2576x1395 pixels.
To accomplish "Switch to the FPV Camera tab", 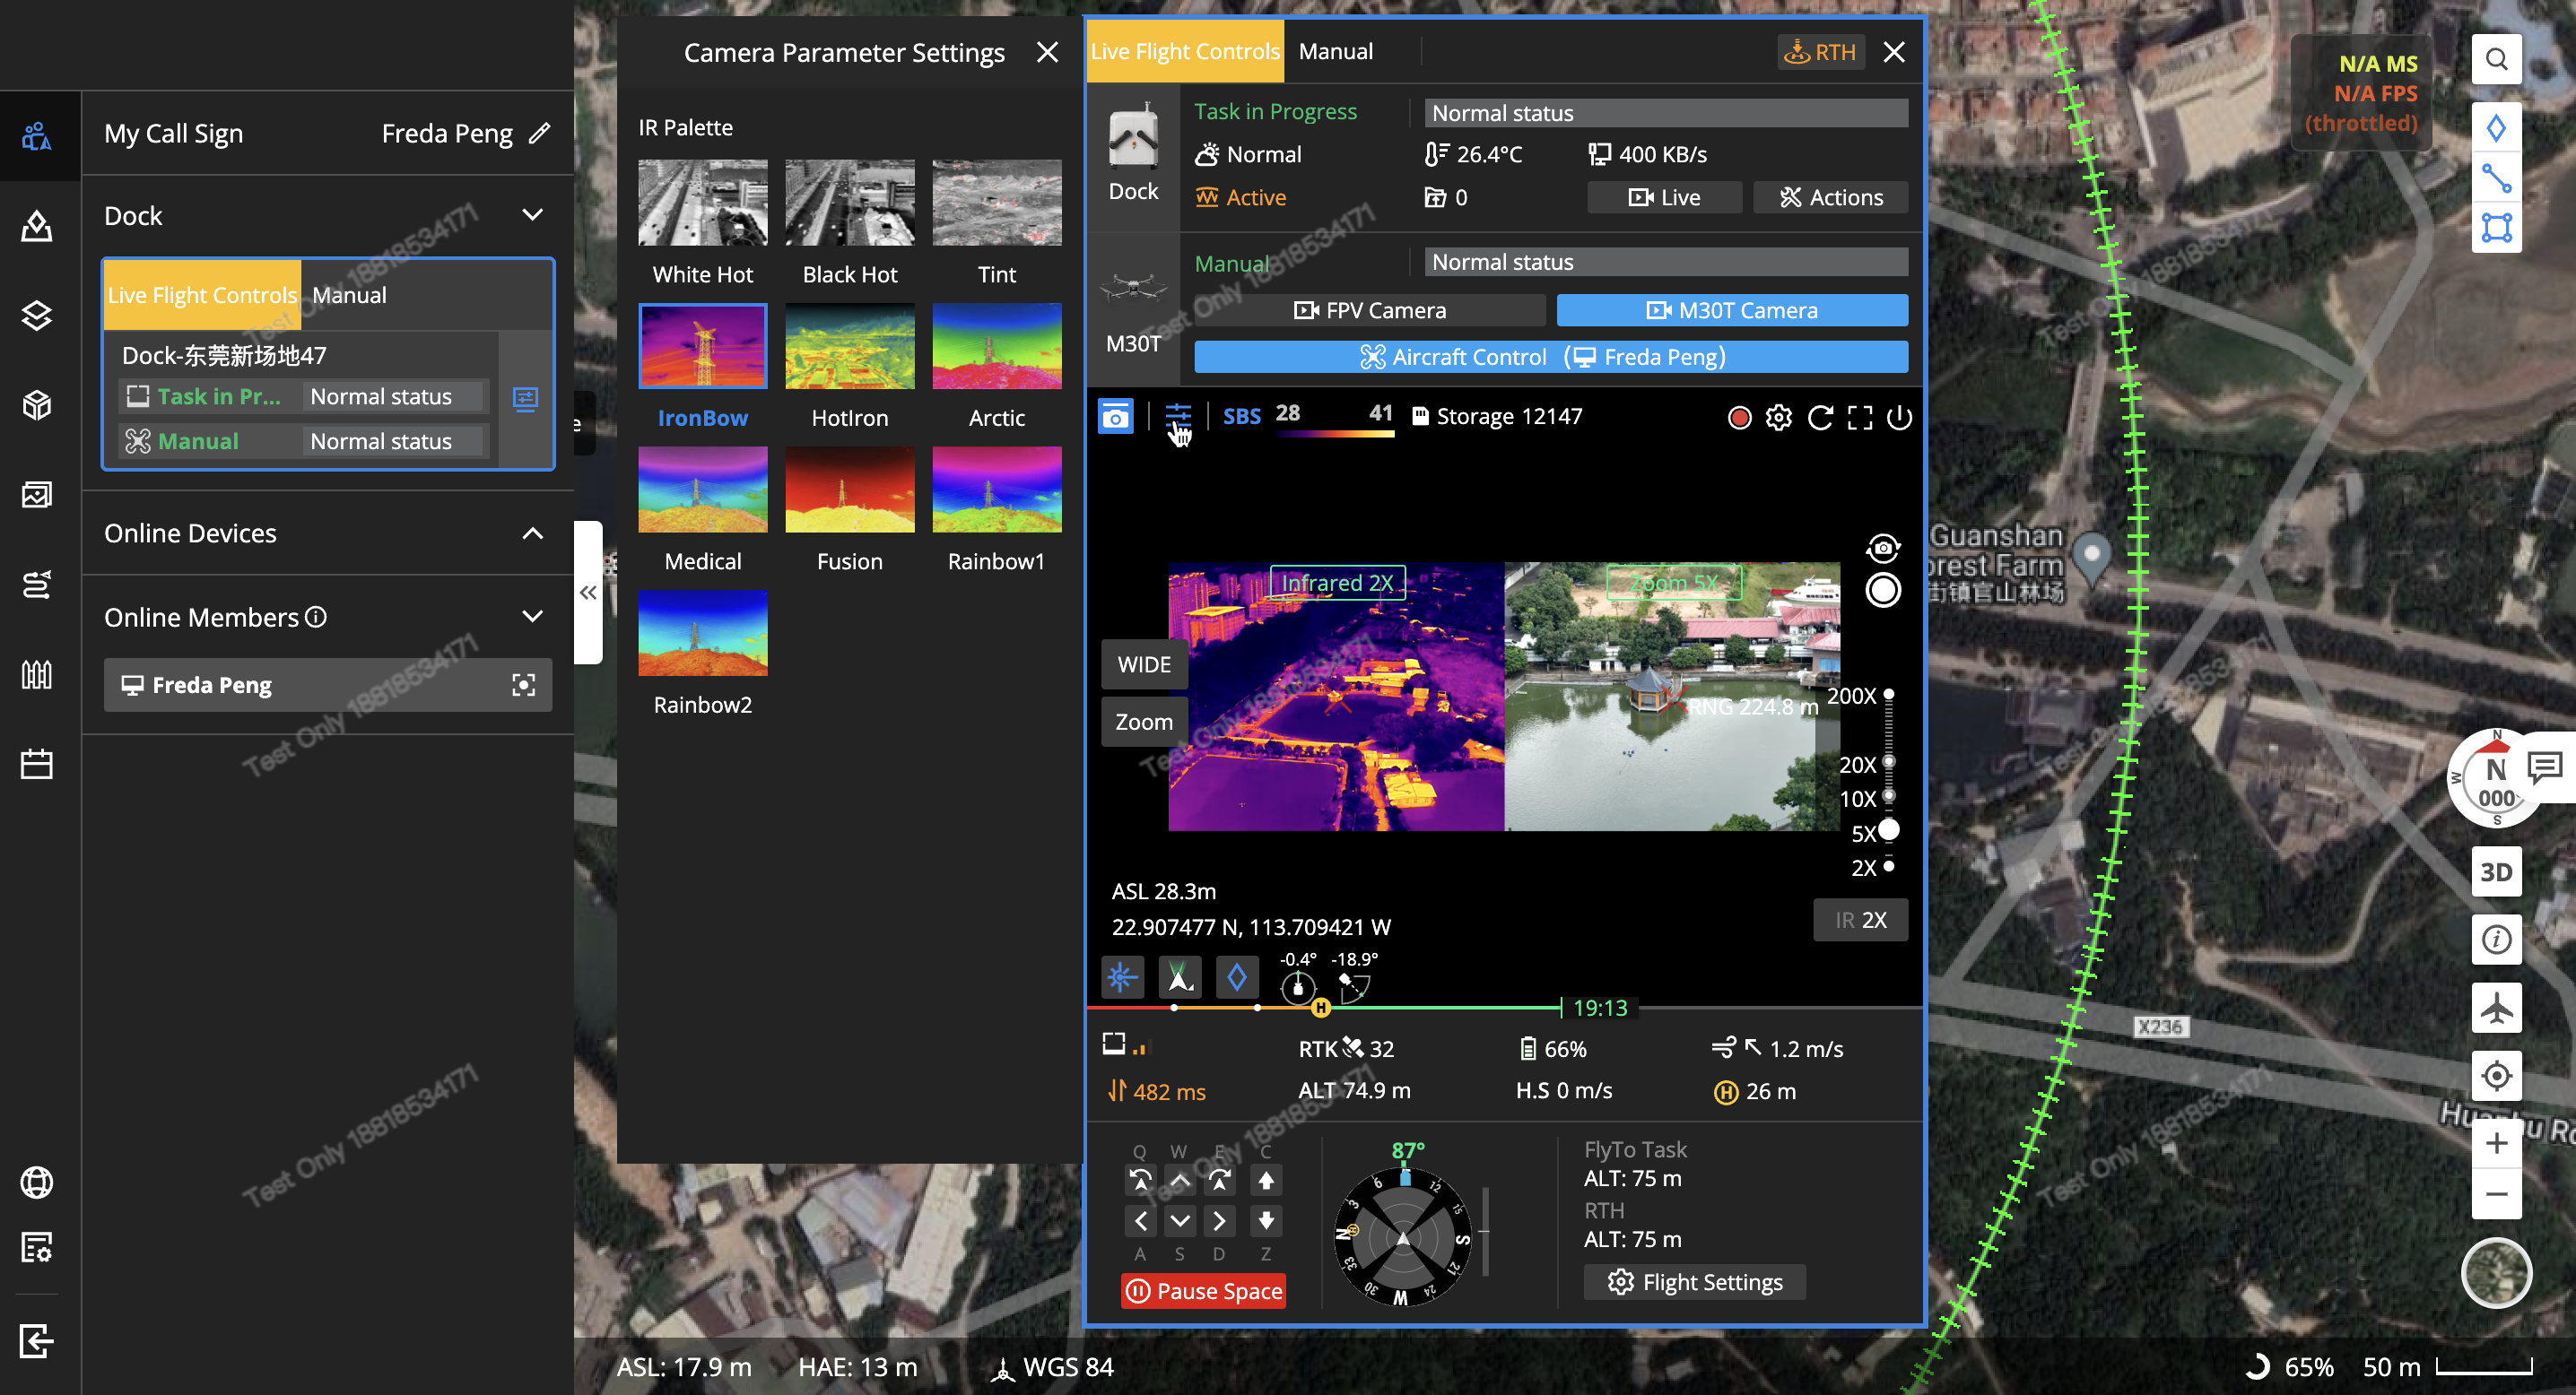I will 1369,310.
